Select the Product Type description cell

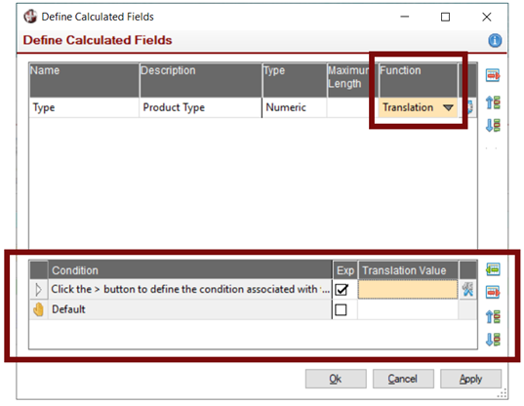(x=200, y=107)
